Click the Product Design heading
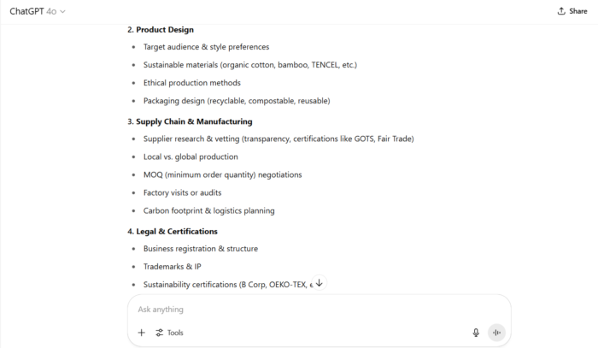598x348 pixels. coord(161,30)
